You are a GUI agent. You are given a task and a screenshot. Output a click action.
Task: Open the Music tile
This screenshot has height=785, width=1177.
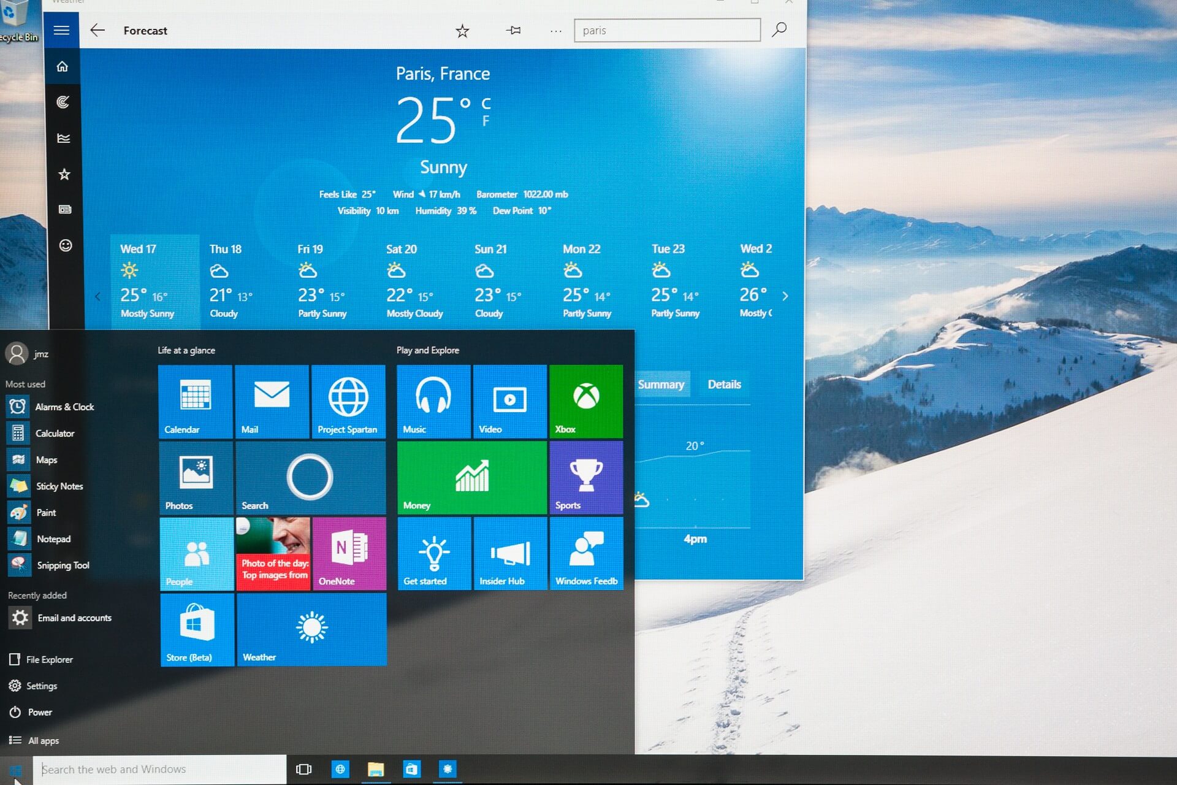[x=433, y=401]
